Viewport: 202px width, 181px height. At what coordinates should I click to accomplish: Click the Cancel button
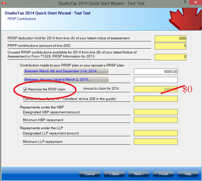pos(90,174)
